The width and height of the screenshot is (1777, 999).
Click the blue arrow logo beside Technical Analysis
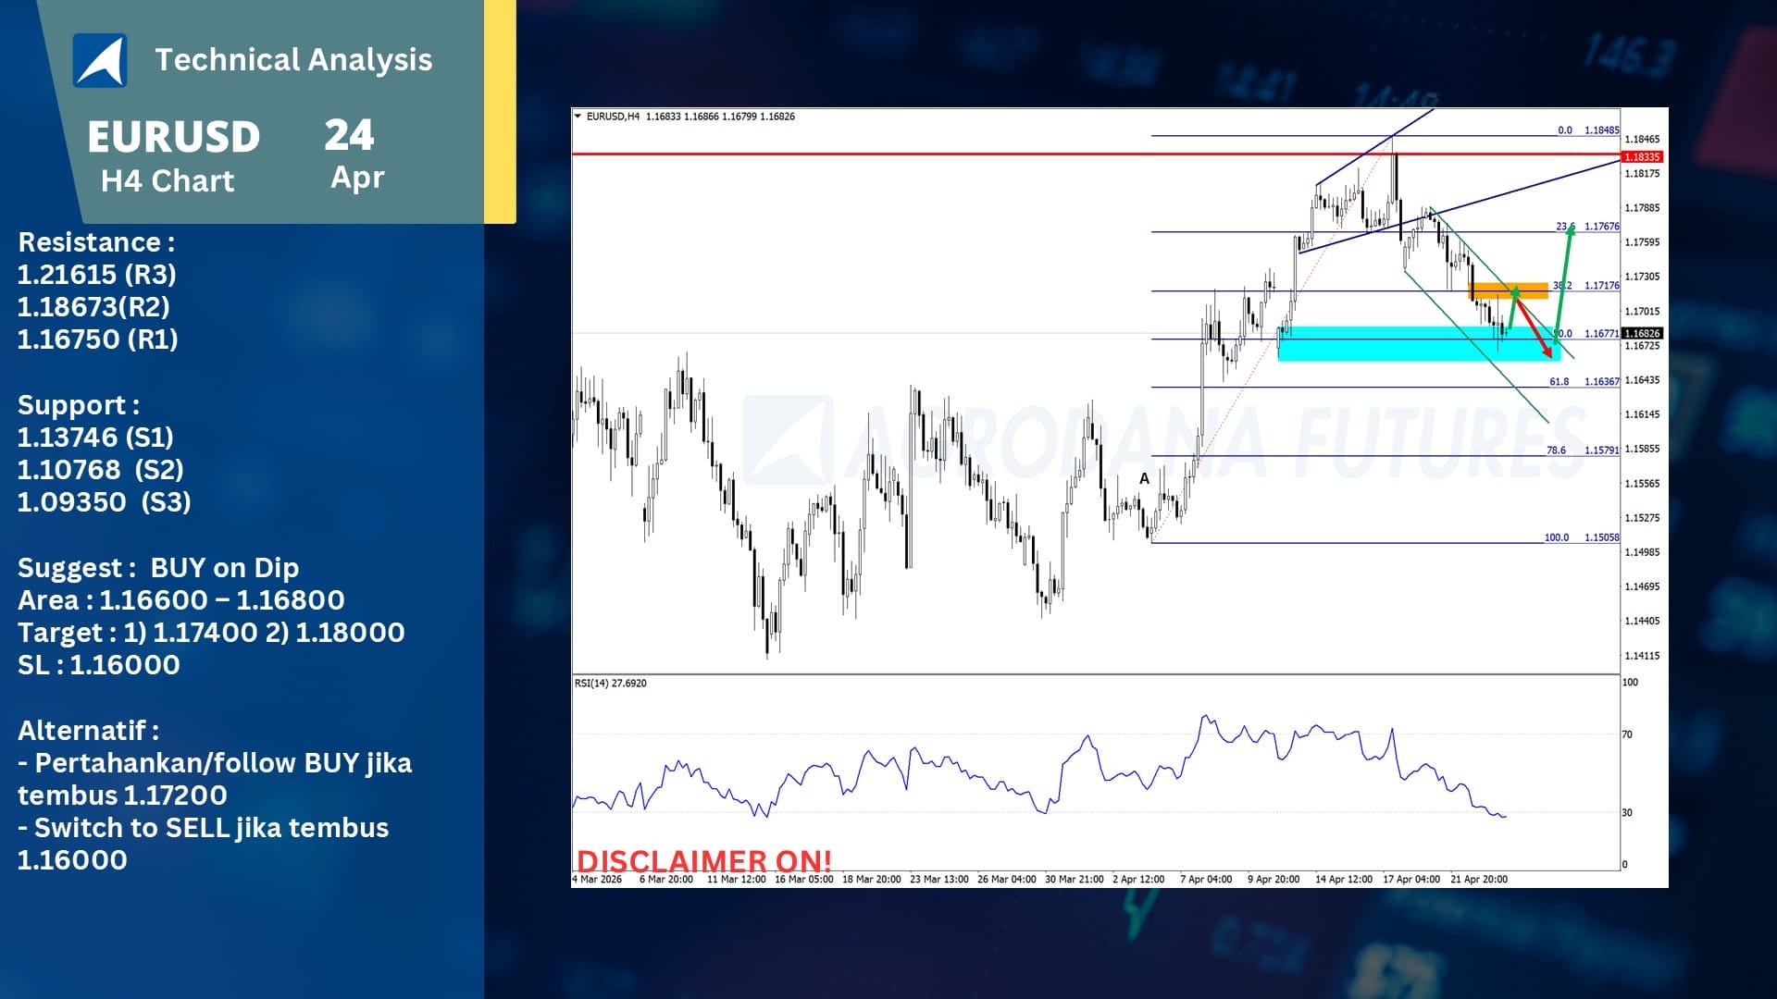pos(100,60)
